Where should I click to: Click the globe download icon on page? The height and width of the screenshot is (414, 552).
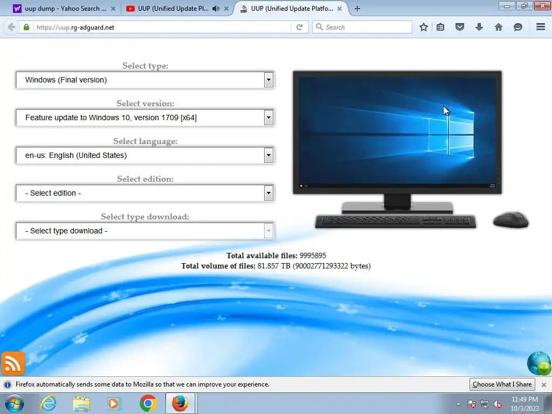[x=539, y=364]
